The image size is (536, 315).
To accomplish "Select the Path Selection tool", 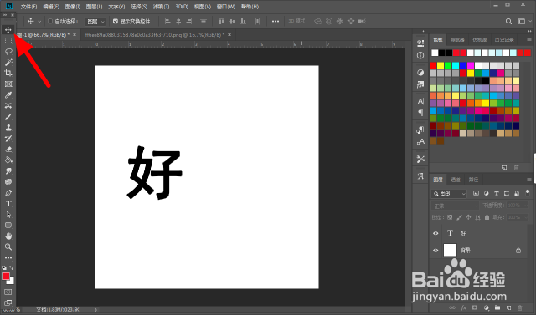I will click(x=8, y=215).
